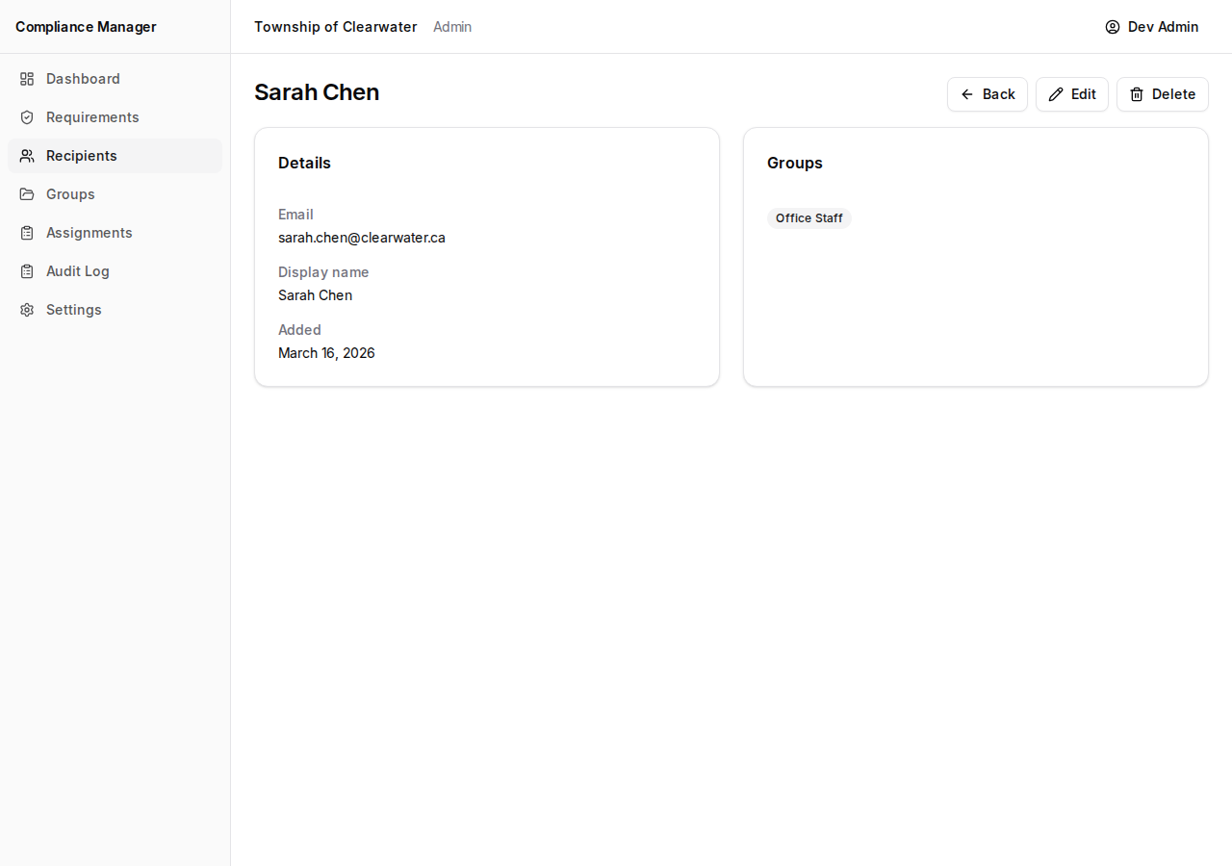Click the Settings gear icon
1232x866 pixels.
coord(27,310)
